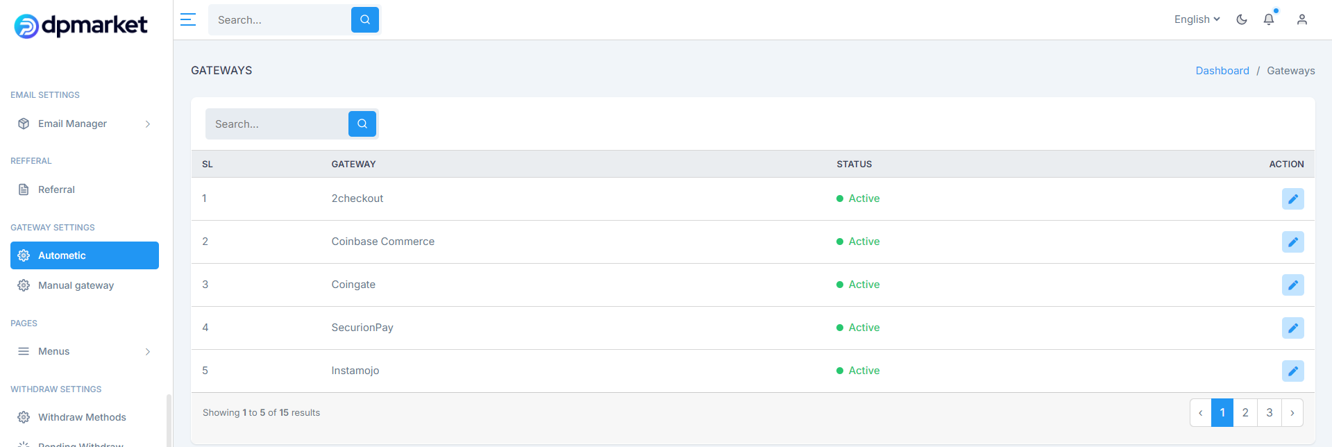1332x447 pixels.
Task: Click the Active status of 2checkout
Action: pos(858,199)
